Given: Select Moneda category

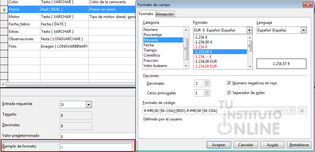Looking at the screenshot, I should [x=163, y=40].
